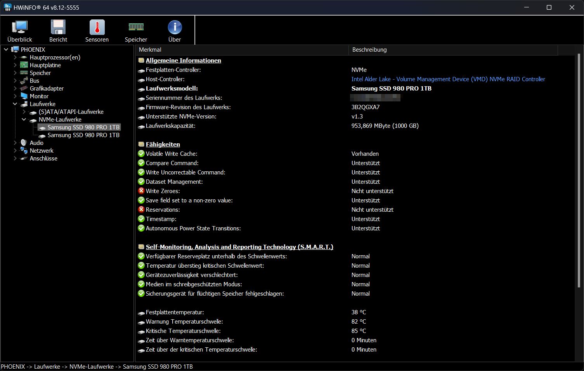Image resolution: width=584 pixels, height=371 pixels.
Task: Select the Netzwerk tree label
Action: tap(42, 150)
